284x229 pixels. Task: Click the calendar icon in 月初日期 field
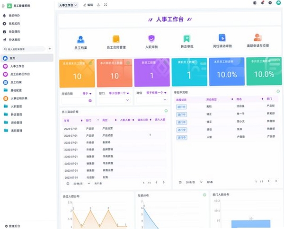click(90, 101)
